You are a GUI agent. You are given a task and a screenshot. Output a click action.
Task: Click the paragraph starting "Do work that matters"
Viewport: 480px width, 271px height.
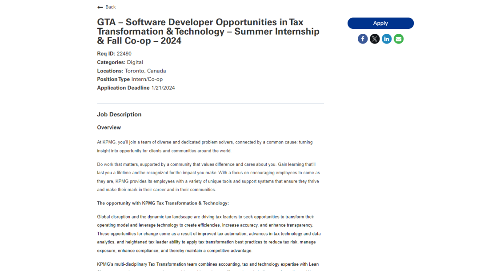pos(208,177)
